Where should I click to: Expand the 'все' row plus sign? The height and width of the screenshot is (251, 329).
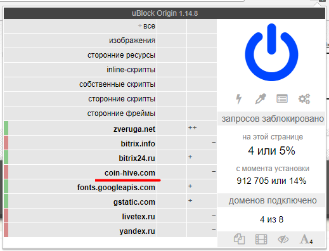pyautogui.click(x=139, y=26)
